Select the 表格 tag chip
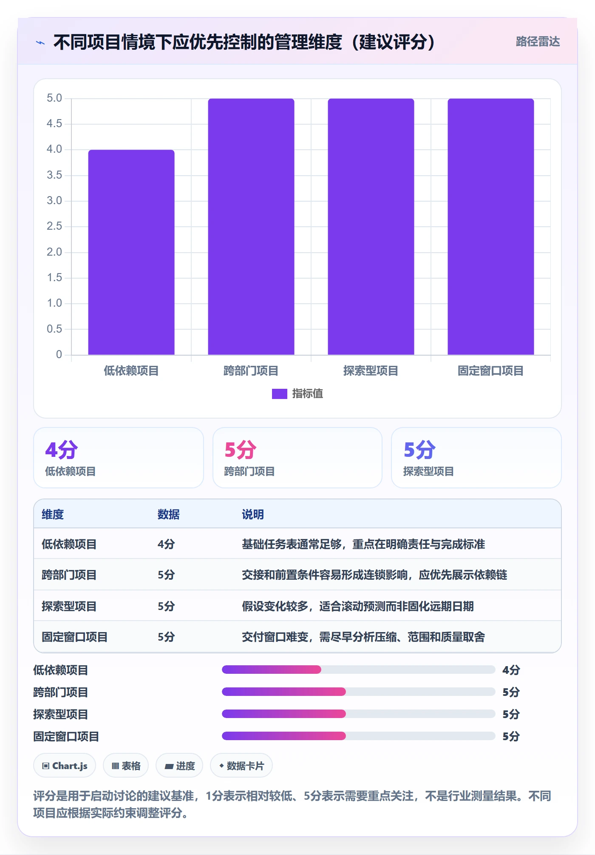Screen dimensions: 595x855 point(126,766)
